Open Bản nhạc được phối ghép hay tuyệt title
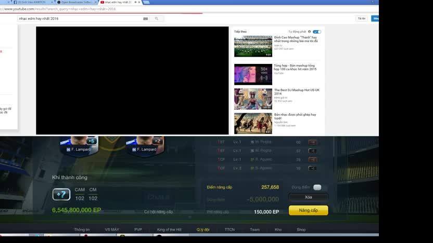The width and height of the screenshot is (433, 243). point(295,116)
